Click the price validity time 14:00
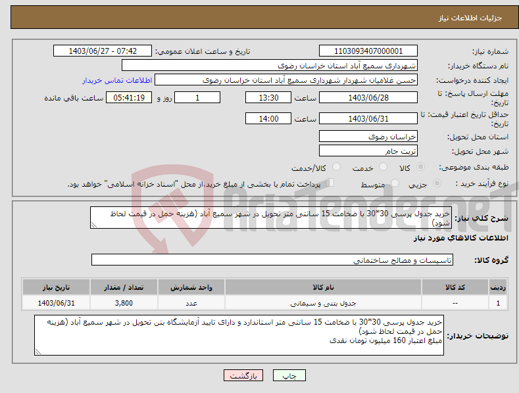Viewport: 519px width, 393px height. (268, 118)
